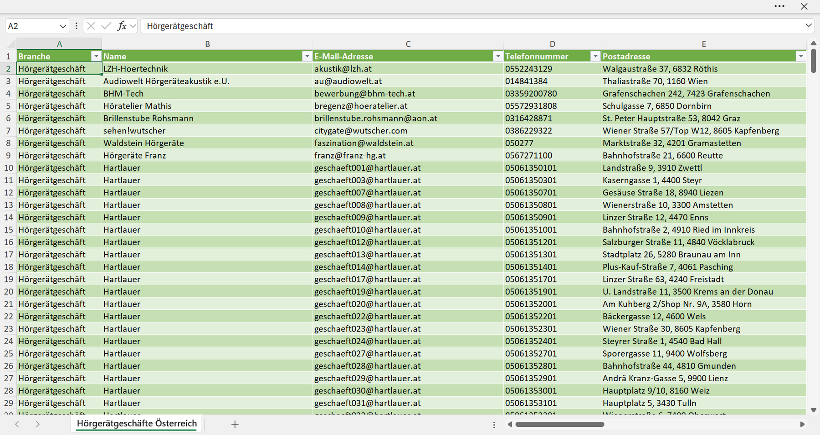Select the cell brillenstube.rohsmann@aon.at
Screen dimensions: 820x435
click(x=408, y=118)
